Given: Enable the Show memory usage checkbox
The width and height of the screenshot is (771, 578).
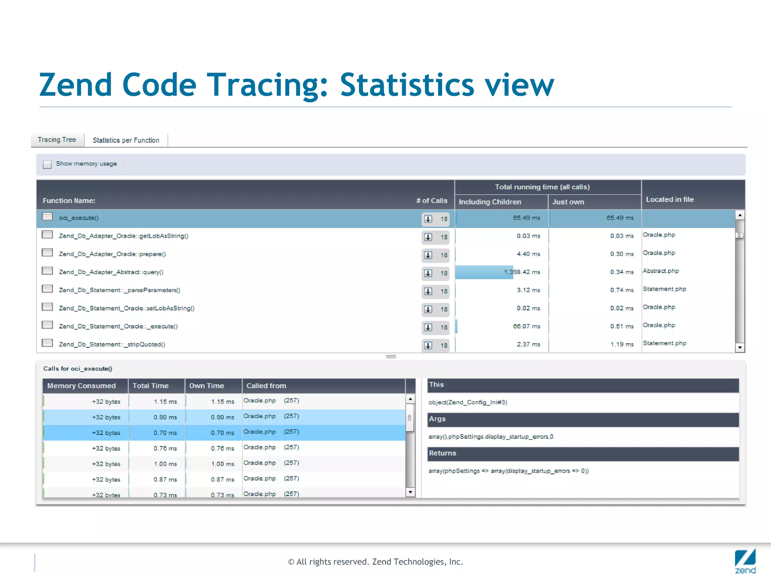Looking at the screenshot, I should 47,164.
